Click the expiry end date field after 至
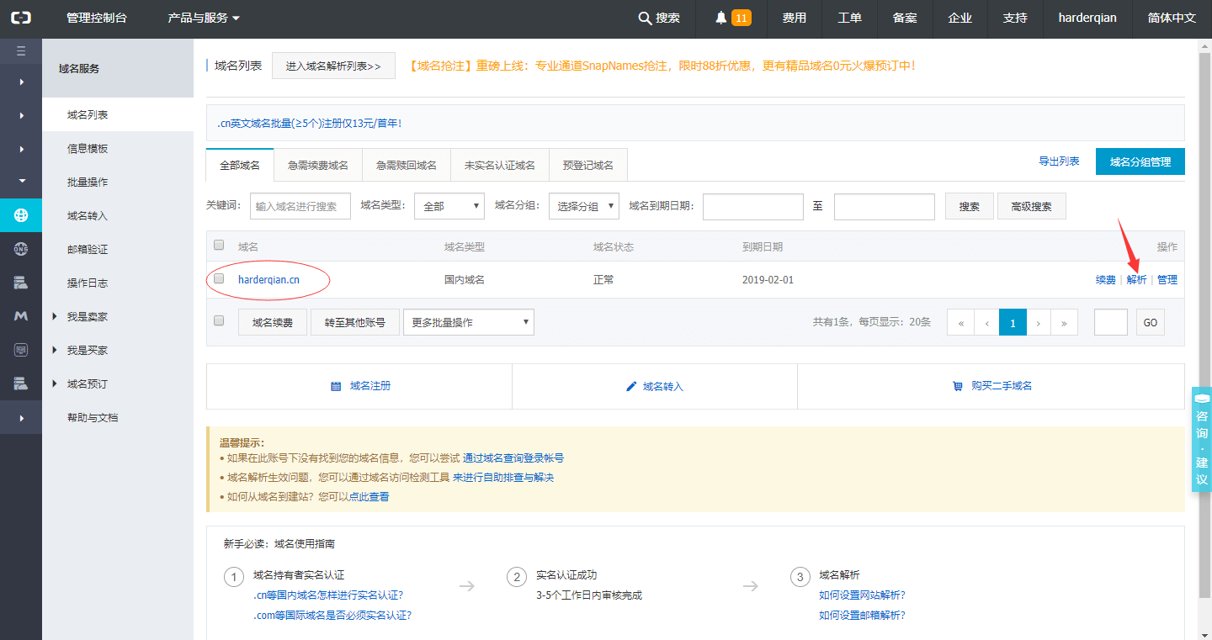This screenshot has height=640, width=1212. click(x=885, y=206)
